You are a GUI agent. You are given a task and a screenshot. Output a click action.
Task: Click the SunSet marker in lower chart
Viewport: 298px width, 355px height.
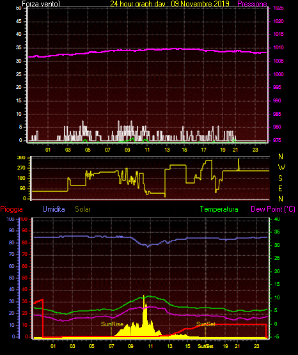[206, 324]
